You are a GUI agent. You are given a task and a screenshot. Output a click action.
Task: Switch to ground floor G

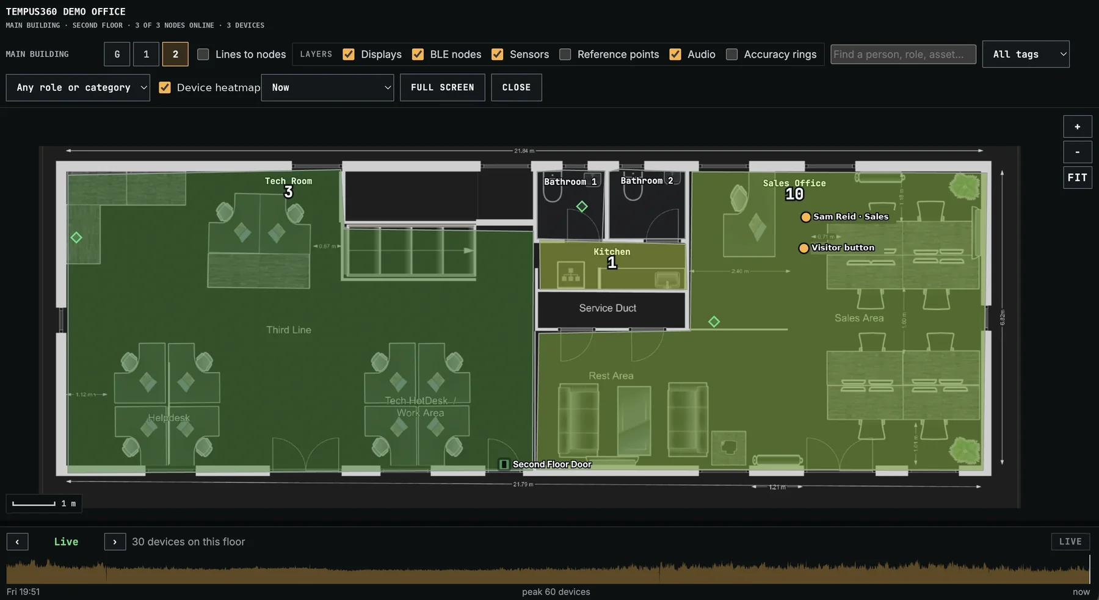pyautogui.click(x=117, y=54)
